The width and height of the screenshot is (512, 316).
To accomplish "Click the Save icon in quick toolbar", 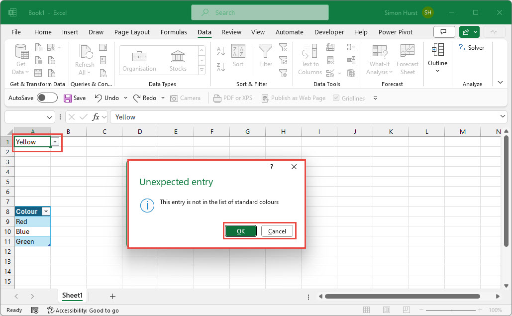I will point(68,98).
